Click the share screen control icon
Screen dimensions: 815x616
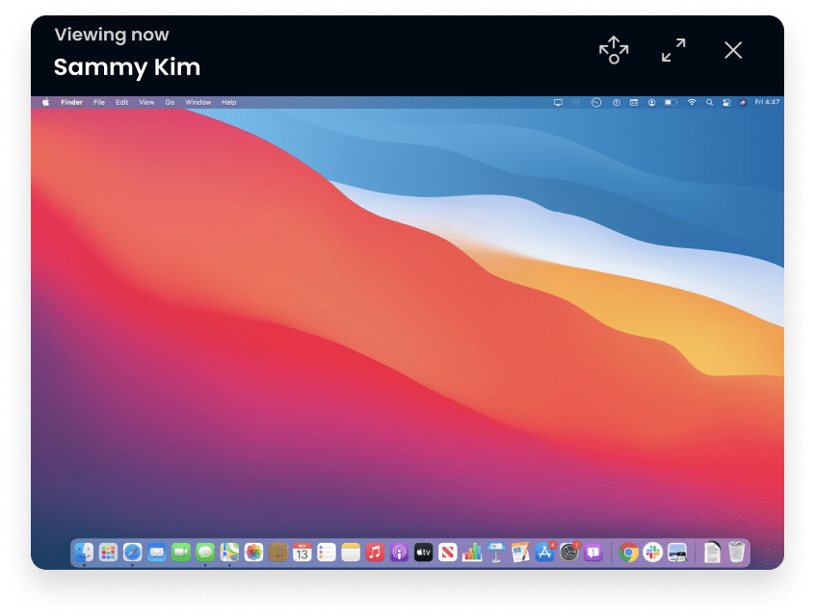[614, 50]
